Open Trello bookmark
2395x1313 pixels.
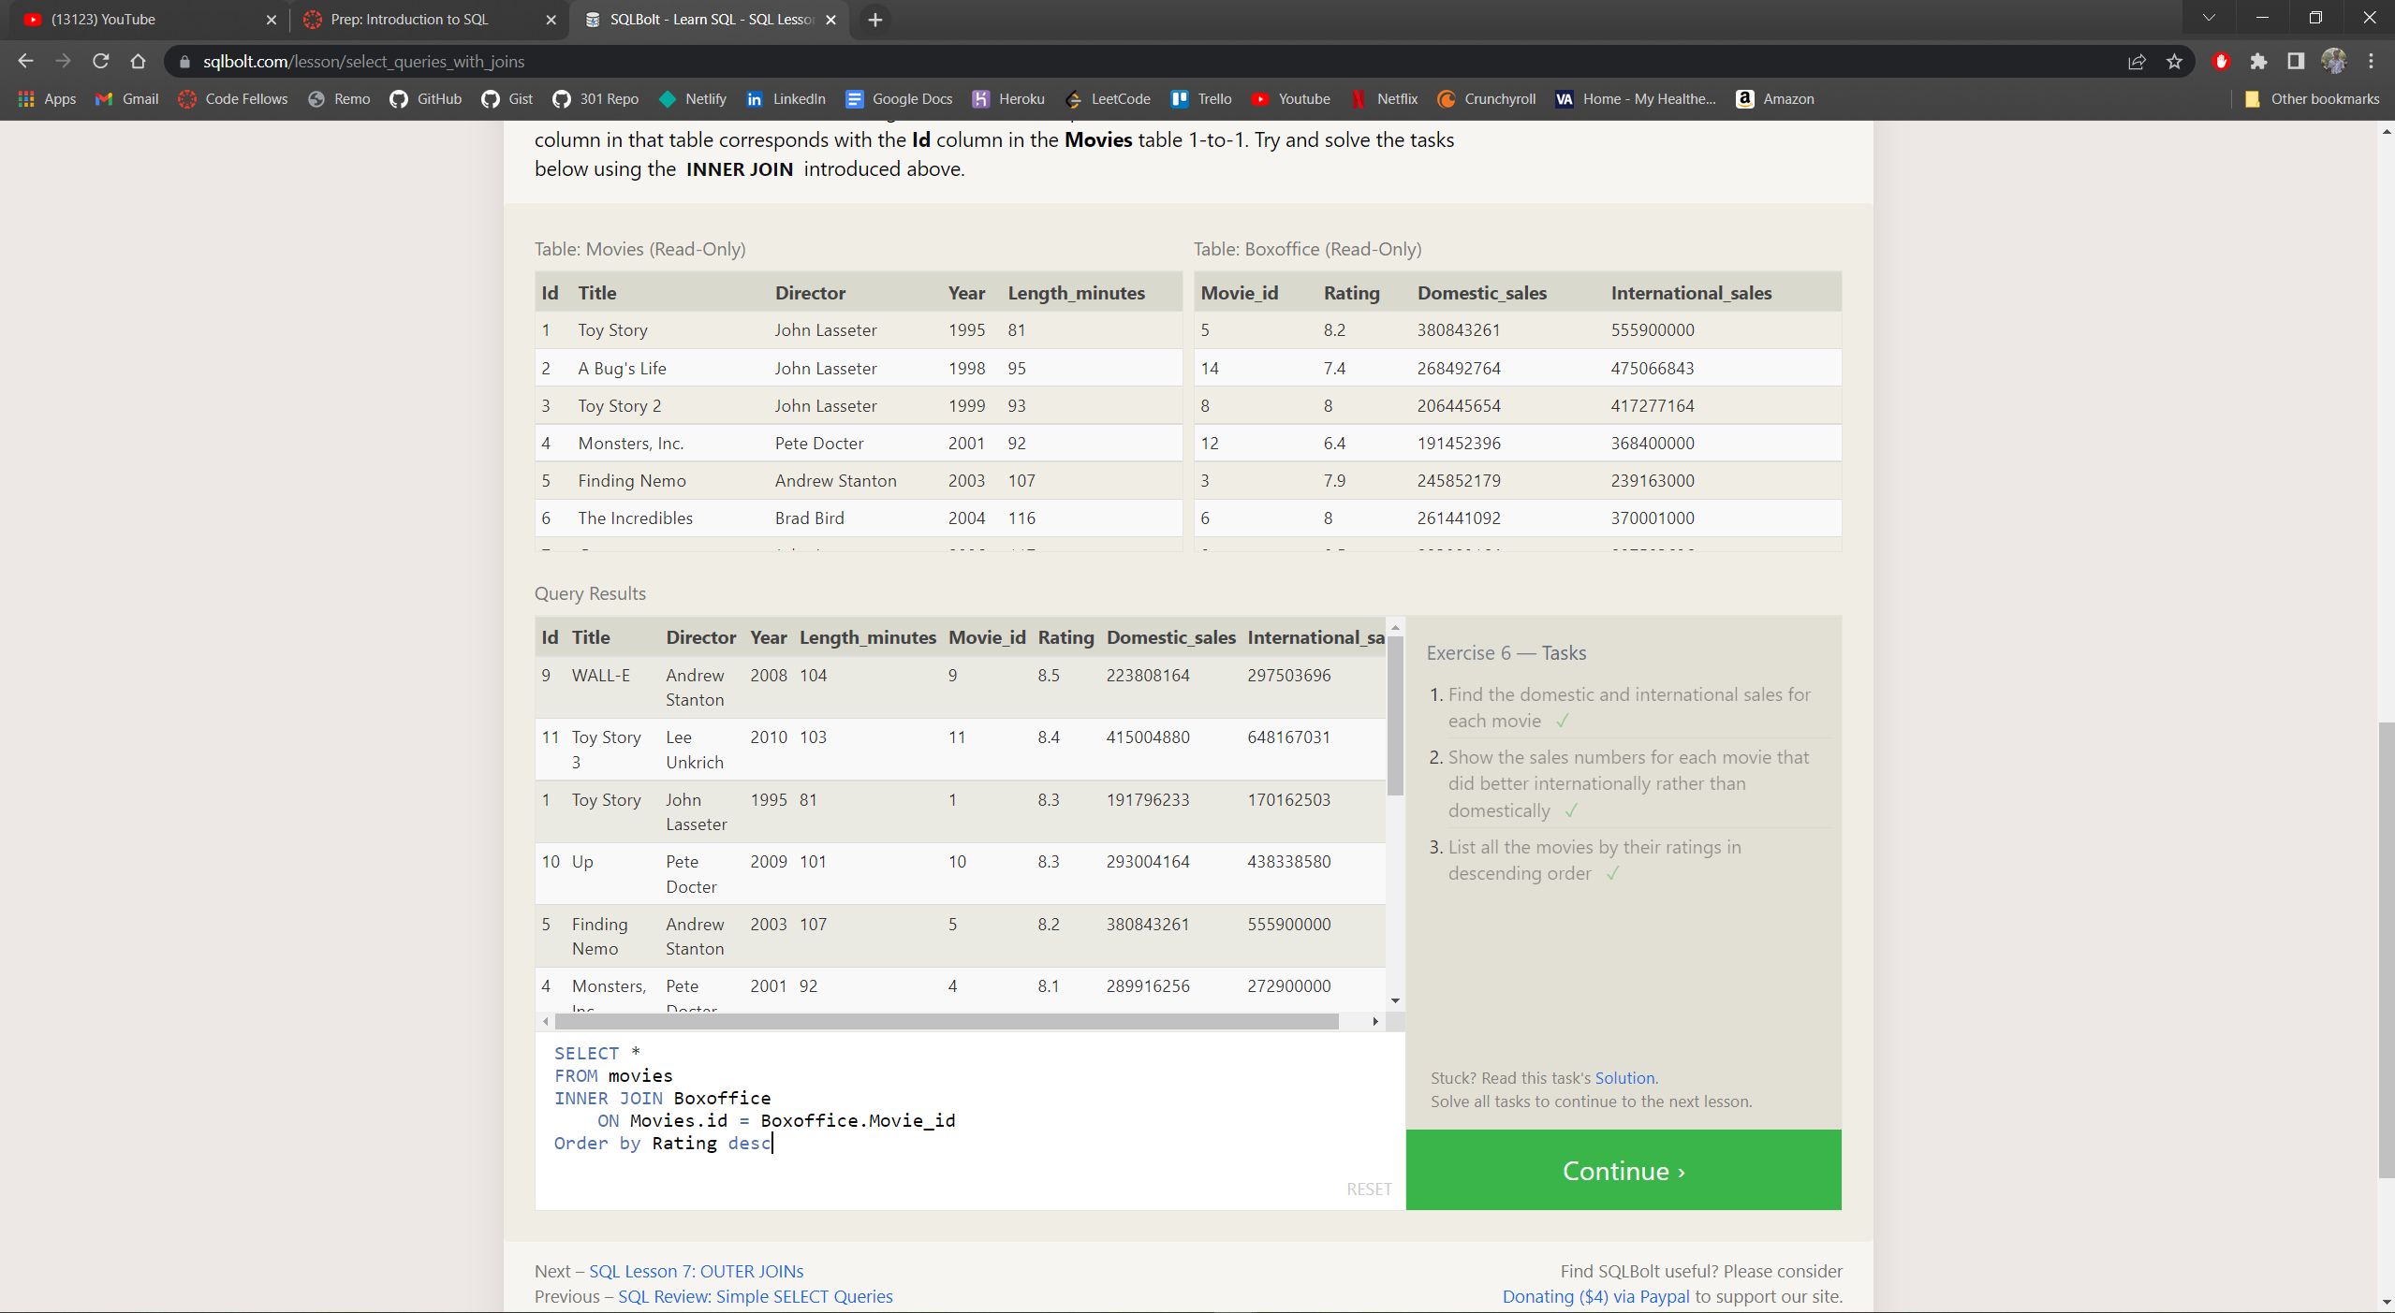point(1201,99)
